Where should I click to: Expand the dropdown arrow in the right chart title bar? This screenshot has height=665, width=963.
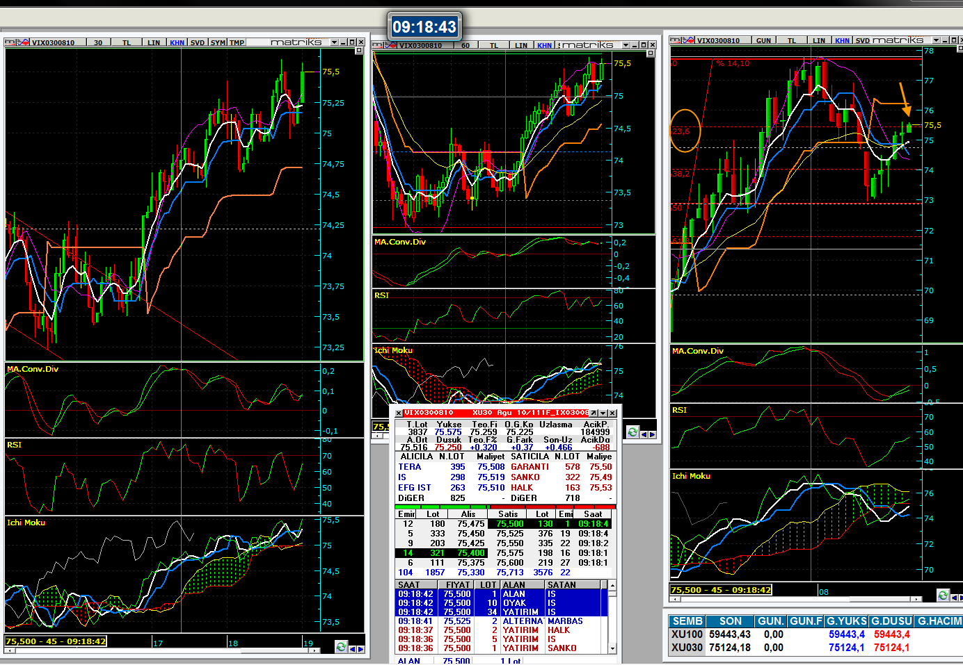[936, 40]
